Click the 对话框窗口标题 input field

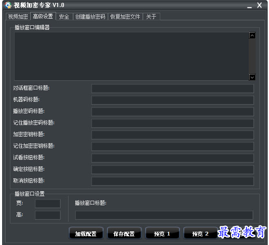173,89
